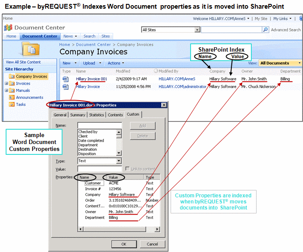Image resolution: width=303 pixels, height=252 pixels.
Task: Switch to the Contents tab
Action: point(115,115)
